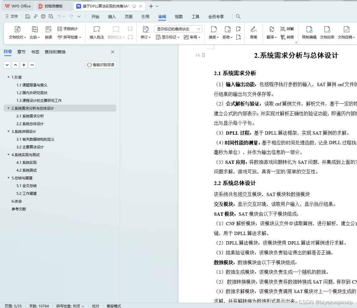The image size is (357, 308).
Task: Switch to the 视图 ribbon tab
Action: click(x=178, y=17)
